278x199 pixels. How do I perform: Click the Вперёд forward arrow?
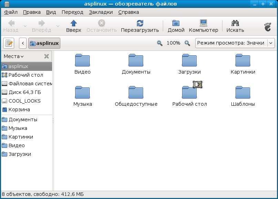pyautogui.click(x=42, y=23)
